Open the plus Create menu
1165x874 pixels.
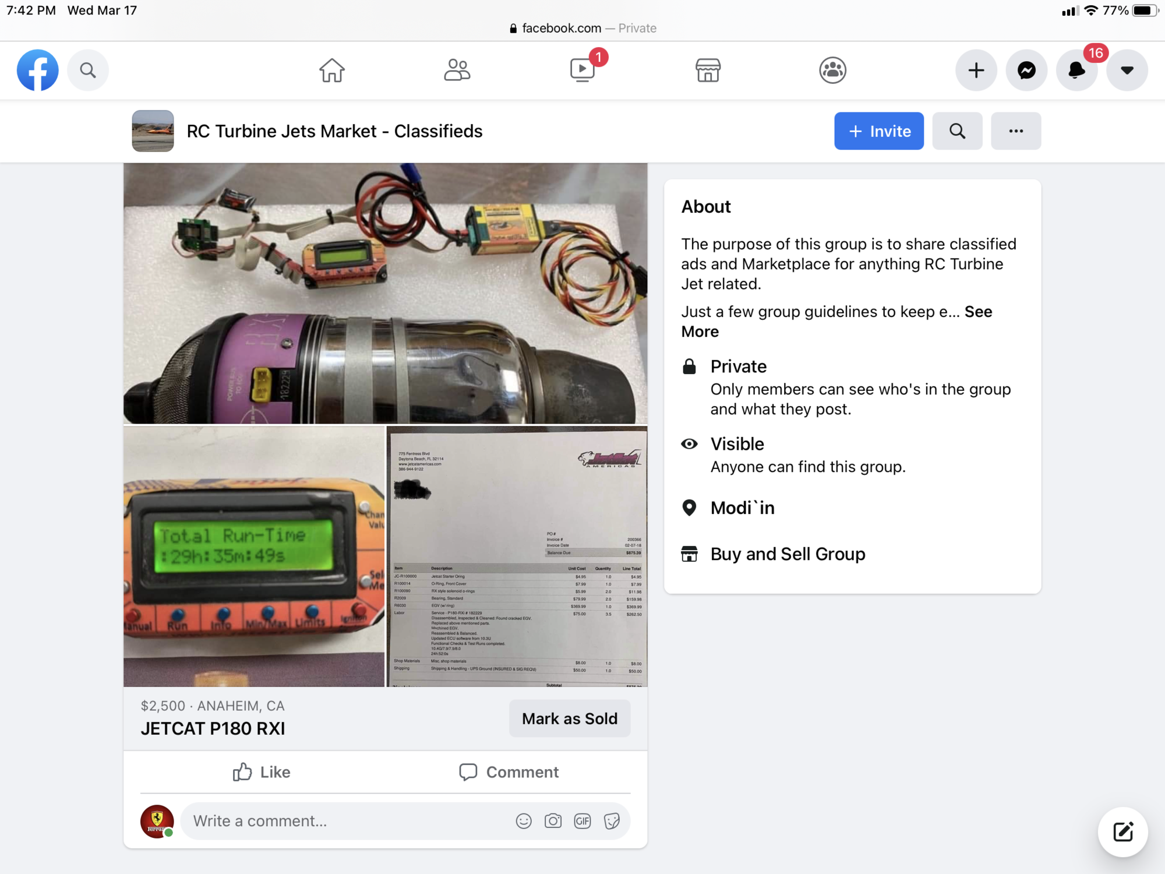pos(976,71)
